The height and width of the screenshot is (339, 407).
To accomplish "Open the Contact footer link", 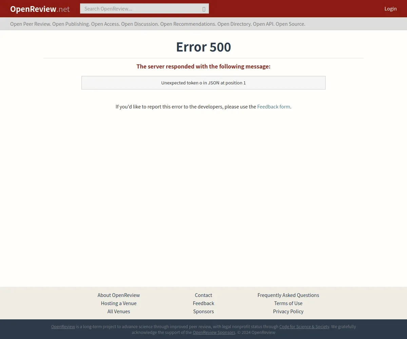I will pyautogui.click(x=203, y=295).
